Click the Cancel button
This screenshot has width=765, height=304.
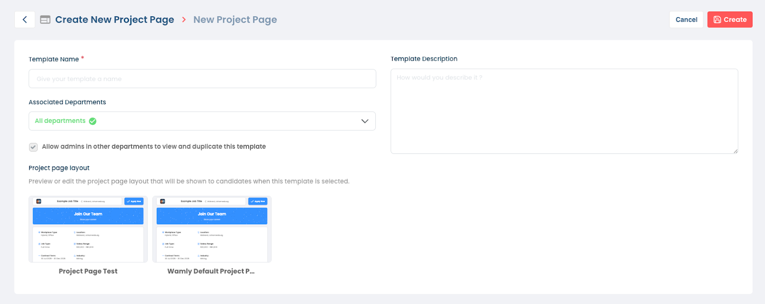[x=686, y=20]
